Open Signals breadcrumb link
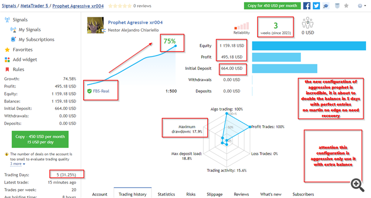This screenshot has width=371, height=198. (9, 6)
